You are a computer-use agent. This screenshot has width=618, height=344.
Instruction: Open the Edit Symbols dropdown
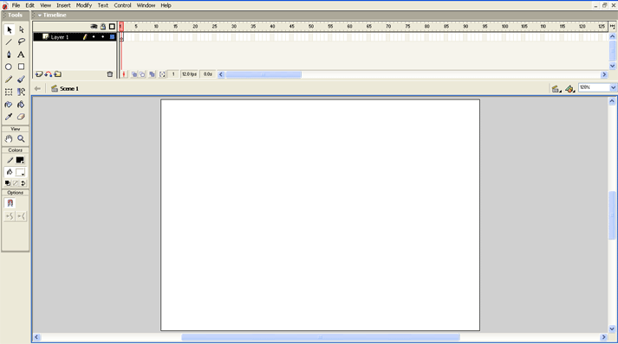[x=569, y=89]
